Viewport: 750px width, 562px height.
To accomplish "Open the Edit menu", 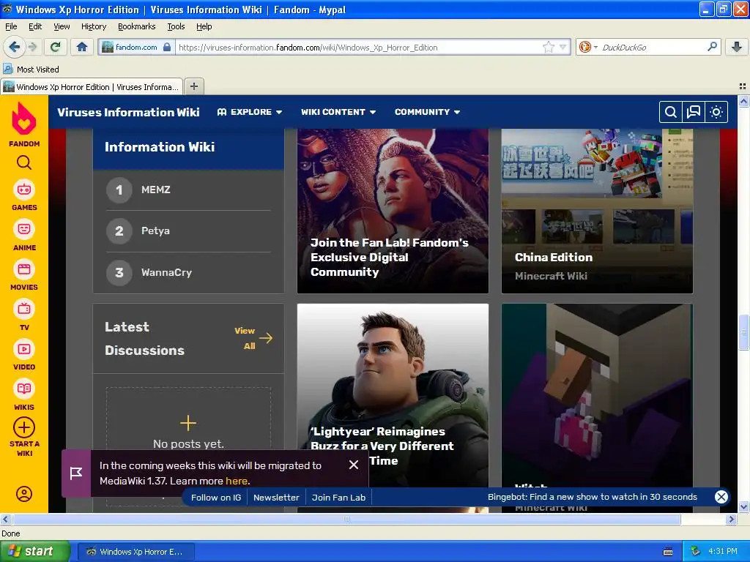I will (35, 26).
